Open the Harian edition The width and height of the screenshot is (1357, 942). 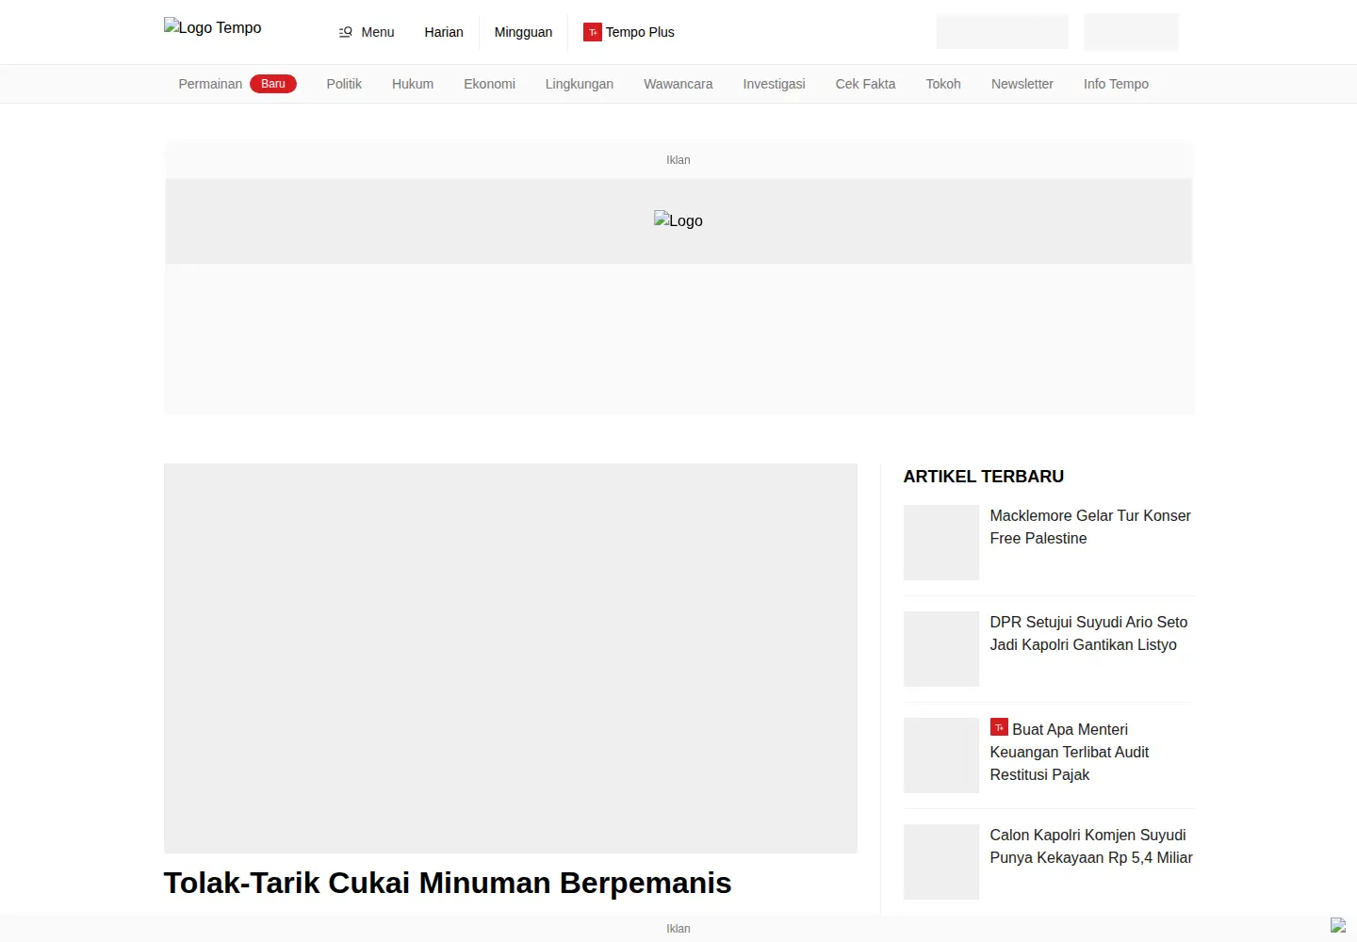[444, 32]
